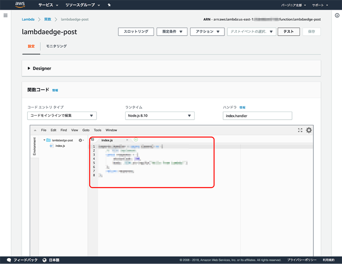This screenshot has height=264, width=342.
Task: Open File menu in editor
Action: click(x=44, y=130)
